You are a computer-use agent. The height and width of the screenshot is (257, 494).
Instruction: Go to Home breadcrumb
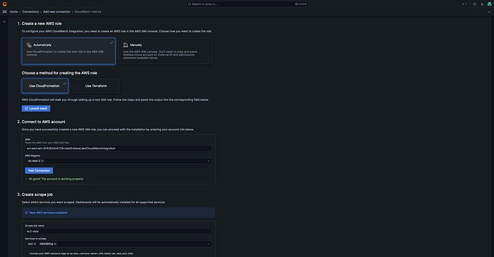[x=14, y=12]
